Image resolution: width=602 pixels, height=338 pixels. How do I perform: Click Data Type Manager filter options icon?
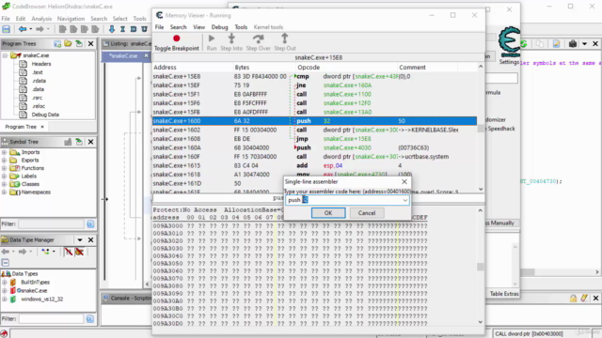(90, 319)
